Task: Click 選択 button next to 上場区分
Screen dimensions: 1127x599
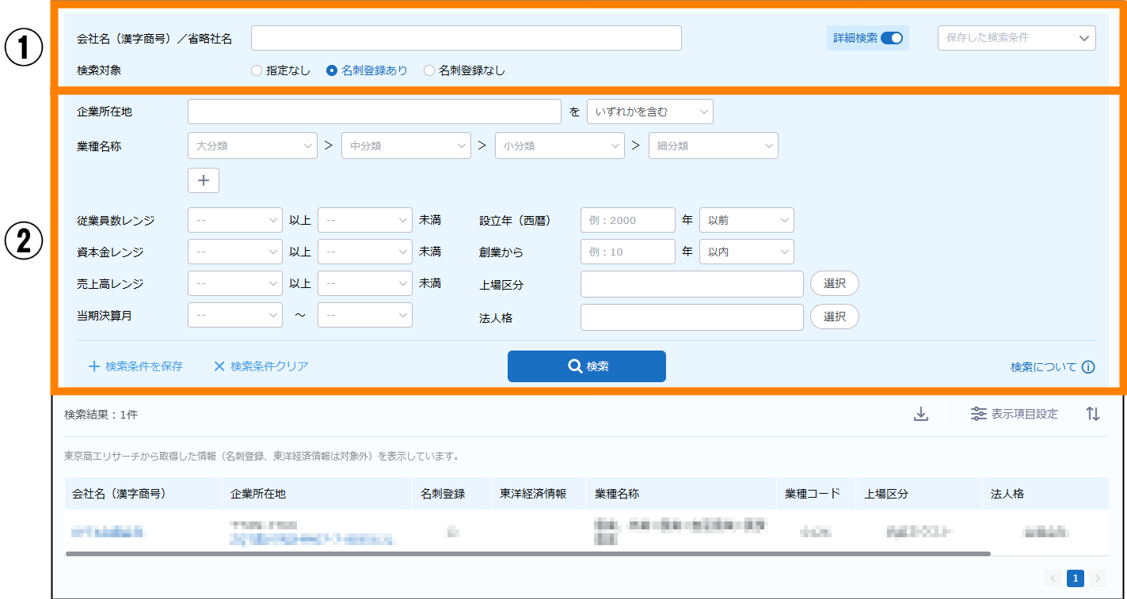Action: tap(834, 283)
